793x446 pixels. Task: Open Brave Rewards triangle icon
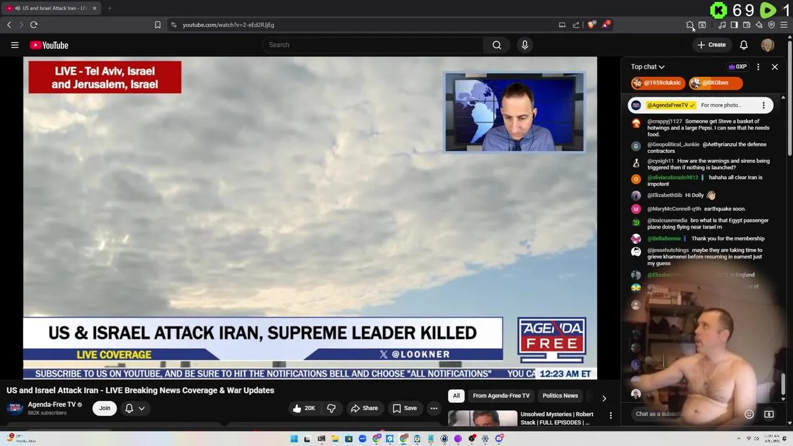pyautogui.click(x=607, y=25)
